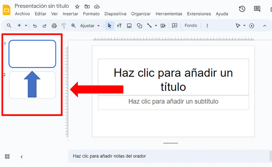Collapse the filmstrip with left chevron
The height and width of the screenshot is (167, 272).
click(21, 157)
